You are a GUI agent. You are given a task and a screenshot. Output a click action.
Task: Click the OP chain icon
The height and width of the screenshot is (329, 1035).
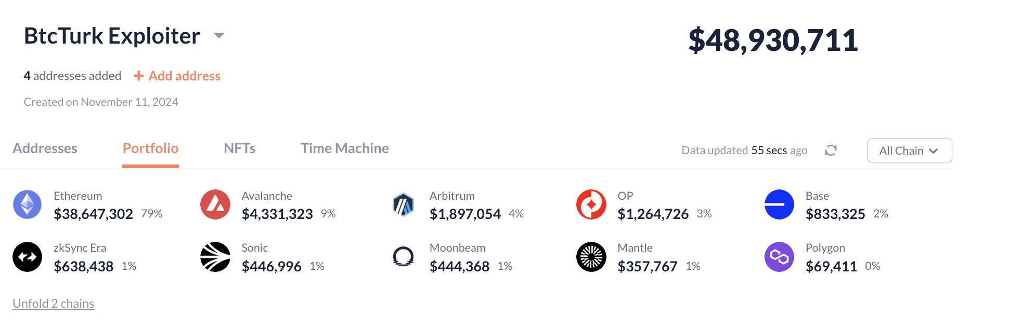591,204
